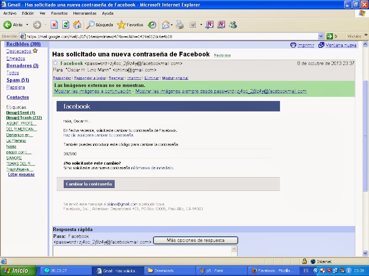Click the second OneNote linked notes icon

pyautogui.click(x=221, y=25)
